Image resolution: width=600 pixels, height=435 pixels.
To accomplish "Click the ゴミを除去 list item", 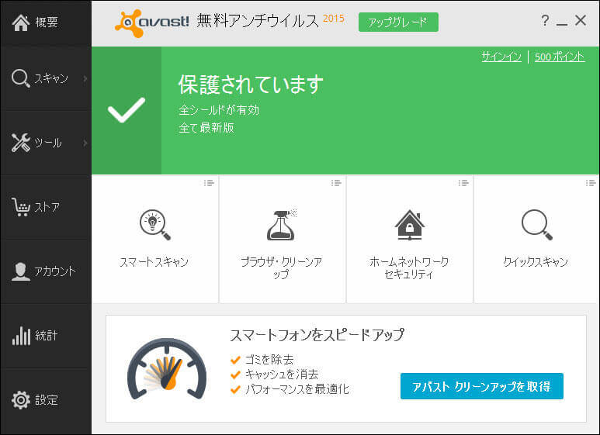I will [x=269, y=360].
